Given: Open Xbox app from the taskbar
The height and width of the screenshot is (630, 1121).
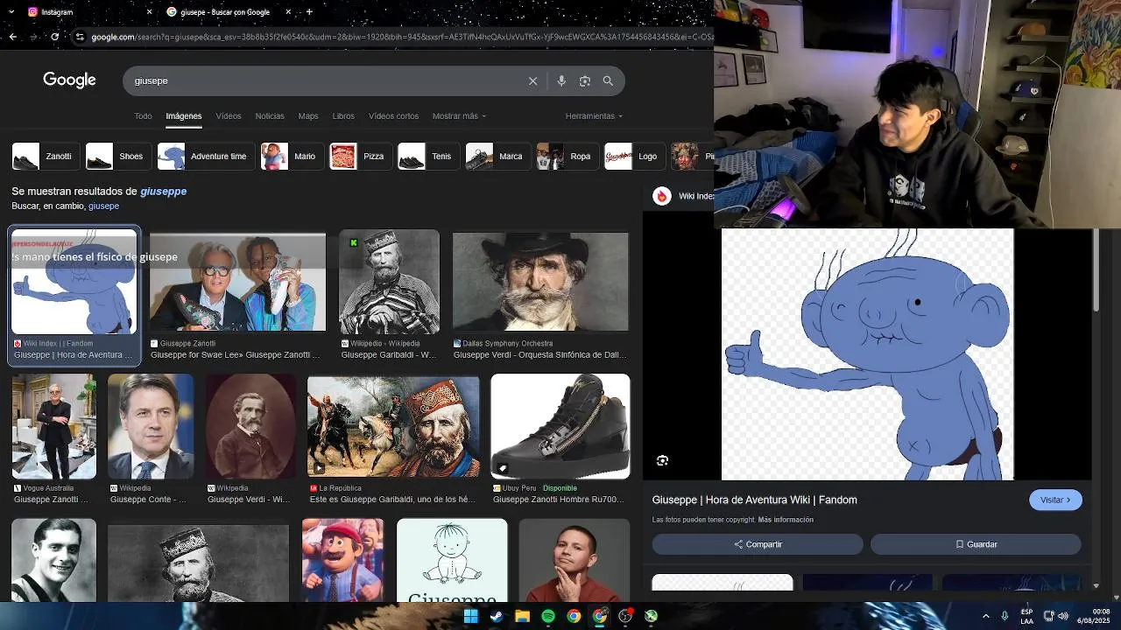Looking at the screenshot, I should point(651,616).
